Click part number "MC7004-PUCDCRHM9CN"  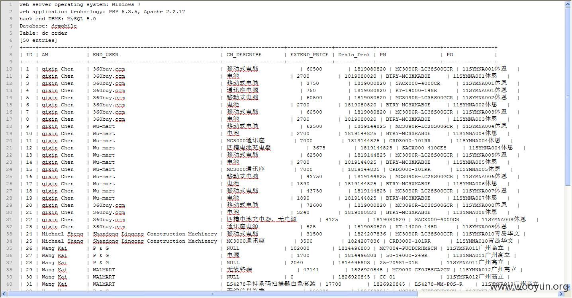[x=408, y=249]
